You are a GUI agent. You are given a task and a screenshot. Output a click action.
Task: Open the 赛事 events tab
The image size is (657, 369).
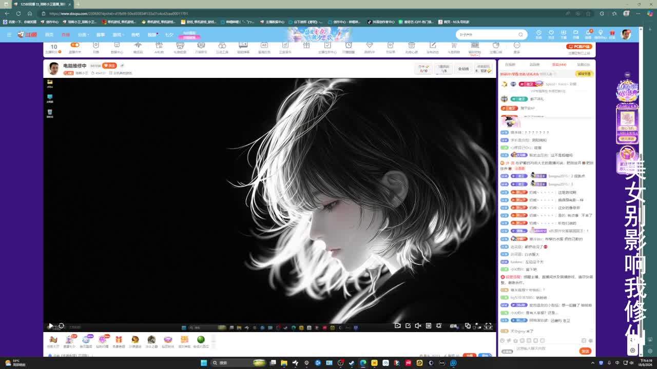(x=101, y=35)
